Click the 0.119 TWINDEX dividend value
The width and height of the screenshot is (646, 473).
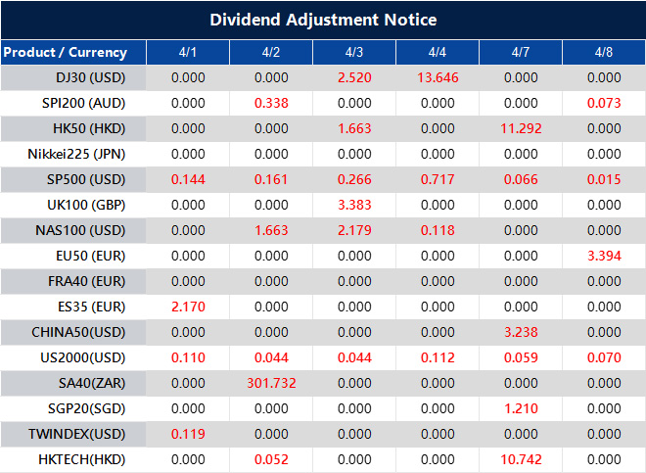pos(188,434)
